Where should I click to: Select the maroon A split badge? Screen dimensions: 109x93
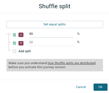coord(21,35)
